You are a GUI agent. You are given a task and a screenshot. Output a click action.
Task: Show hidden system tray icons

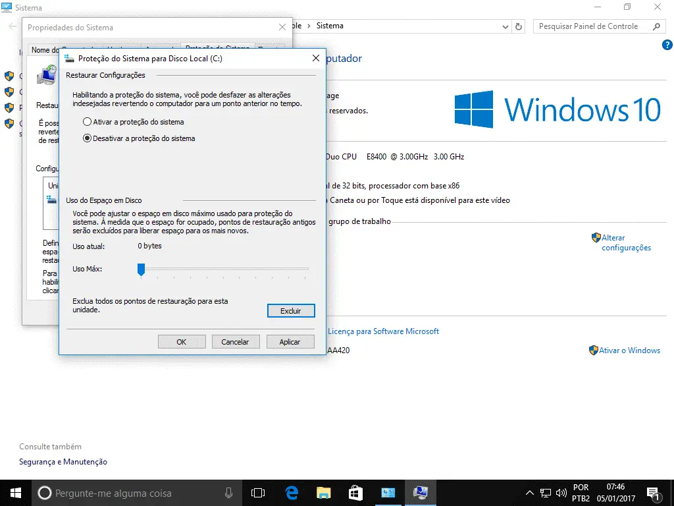530,493
